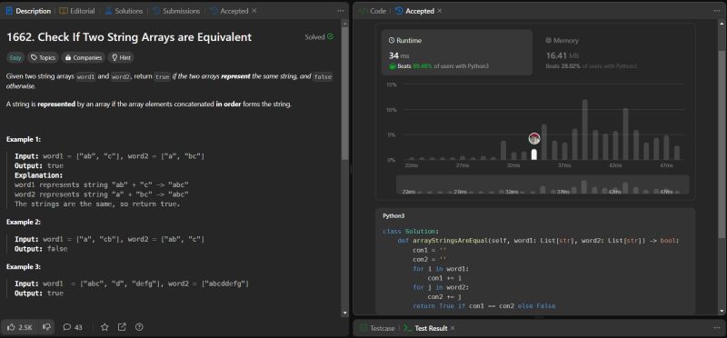The image size is (727, 338).
Task: Click the share link icon
Action: point(122,327)
